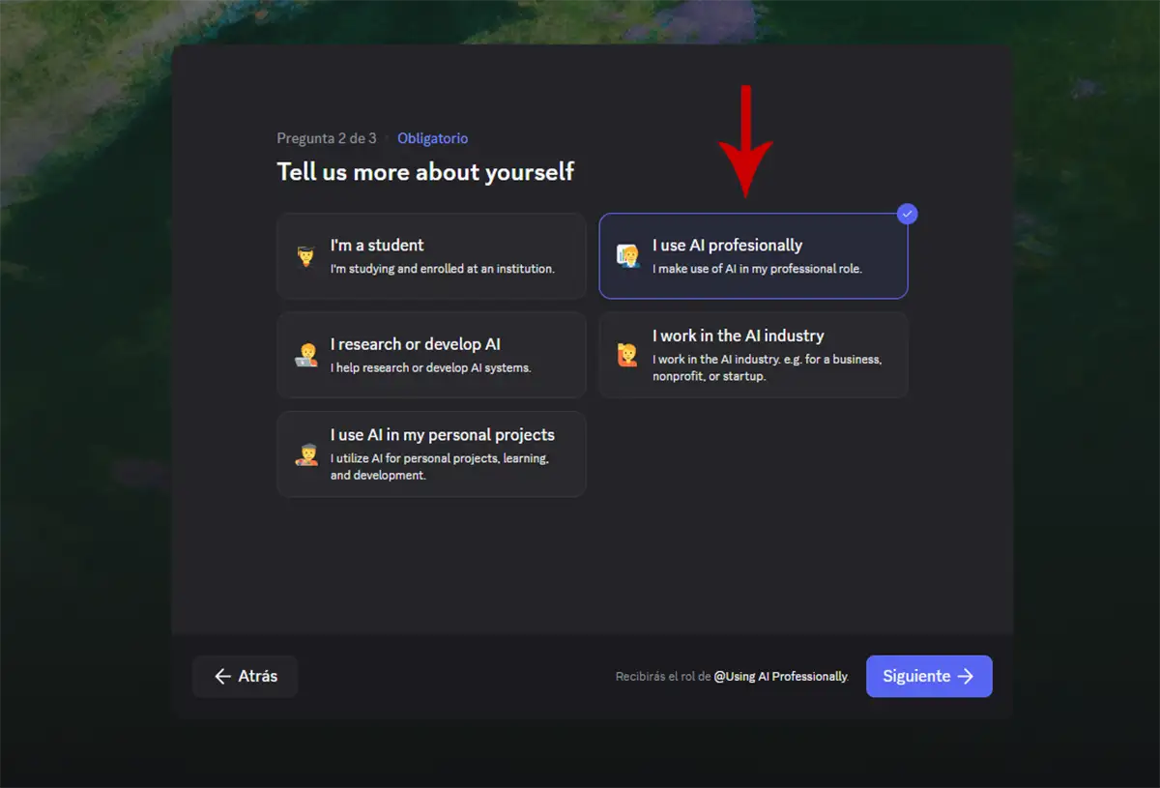Viewport: 1160px width, 788px height.
Task: Click the emoji beside 'I use AI in my personal projects'
Action: [306, 454]
